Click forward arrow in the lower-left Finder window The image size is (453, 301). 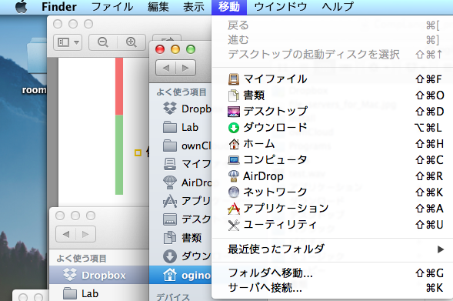(x=85, y=234)
